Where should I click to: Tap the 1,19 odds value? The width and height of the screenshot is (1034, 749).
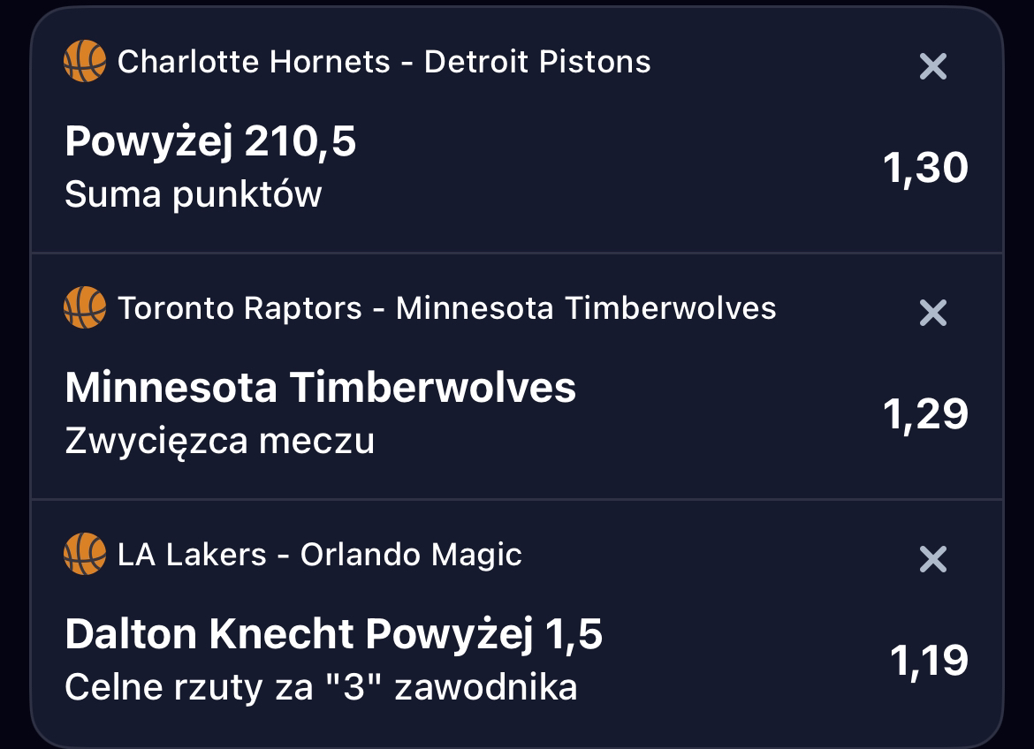(x=928, y=661)
